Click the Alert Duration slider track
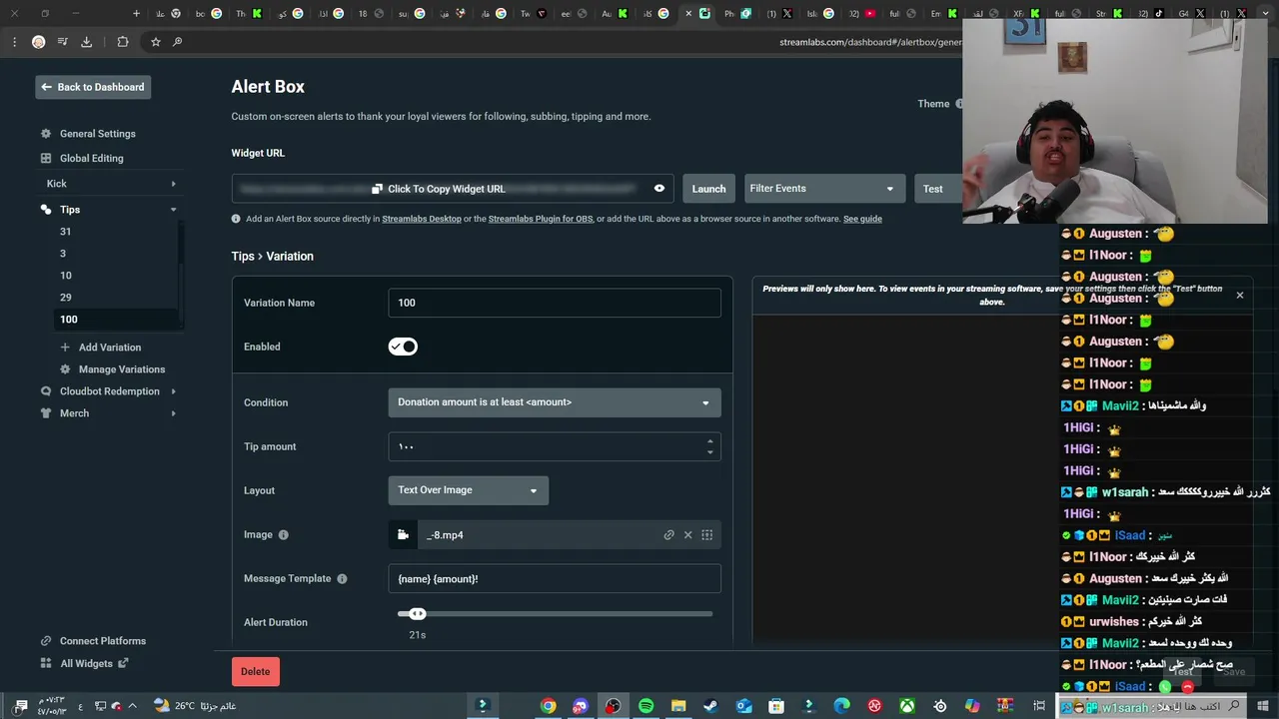The height and width of the screenshot is (719, 1279). pyautogui.click(x=555, y=614)
